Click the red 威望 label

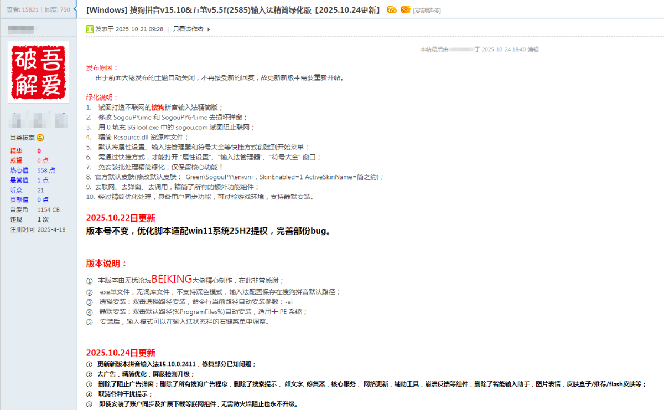pos(16,161)
